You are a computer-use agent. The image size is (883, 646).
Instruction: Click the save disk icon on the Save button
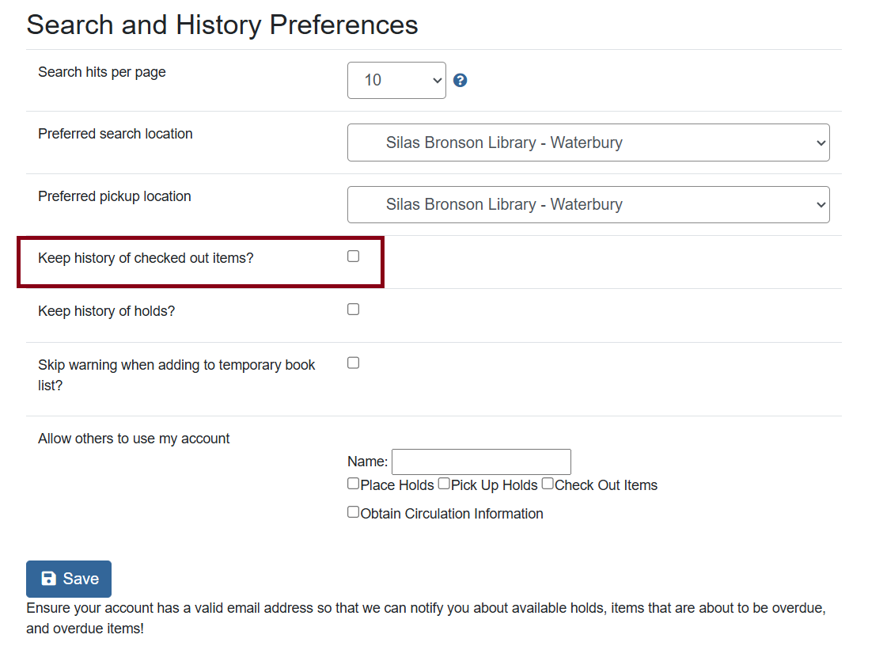(49, 579)
